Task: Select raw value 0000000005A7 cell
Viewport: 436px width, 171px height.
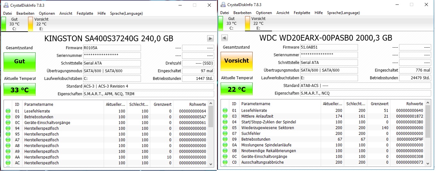Action: pos(193,117)
